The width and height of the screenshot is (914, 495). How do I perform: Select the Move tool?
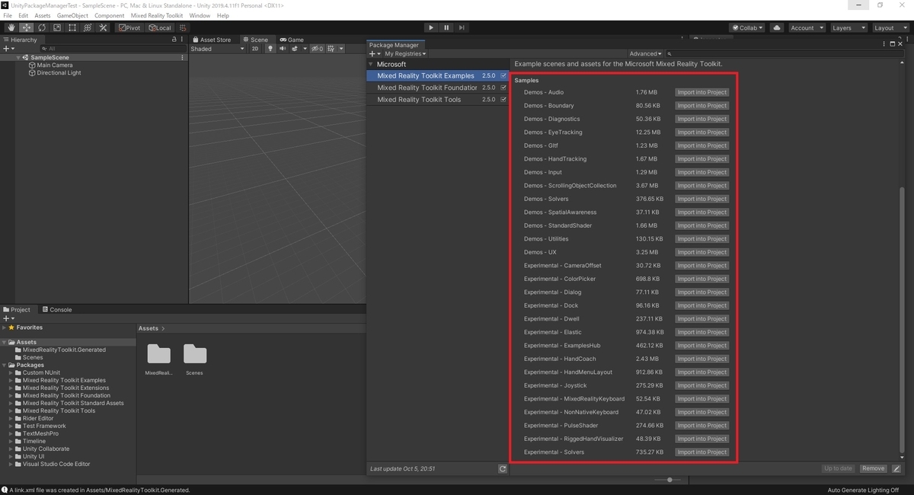pyautogui.click(x=27, y=27)
